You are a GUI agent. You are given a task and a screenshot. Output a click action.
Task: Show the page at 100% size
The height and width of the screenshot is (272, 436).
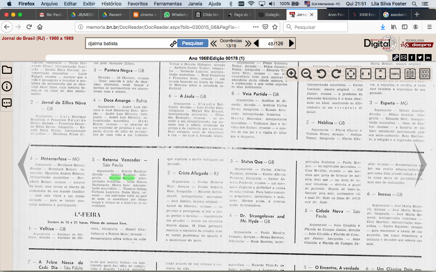coord(395,74)
